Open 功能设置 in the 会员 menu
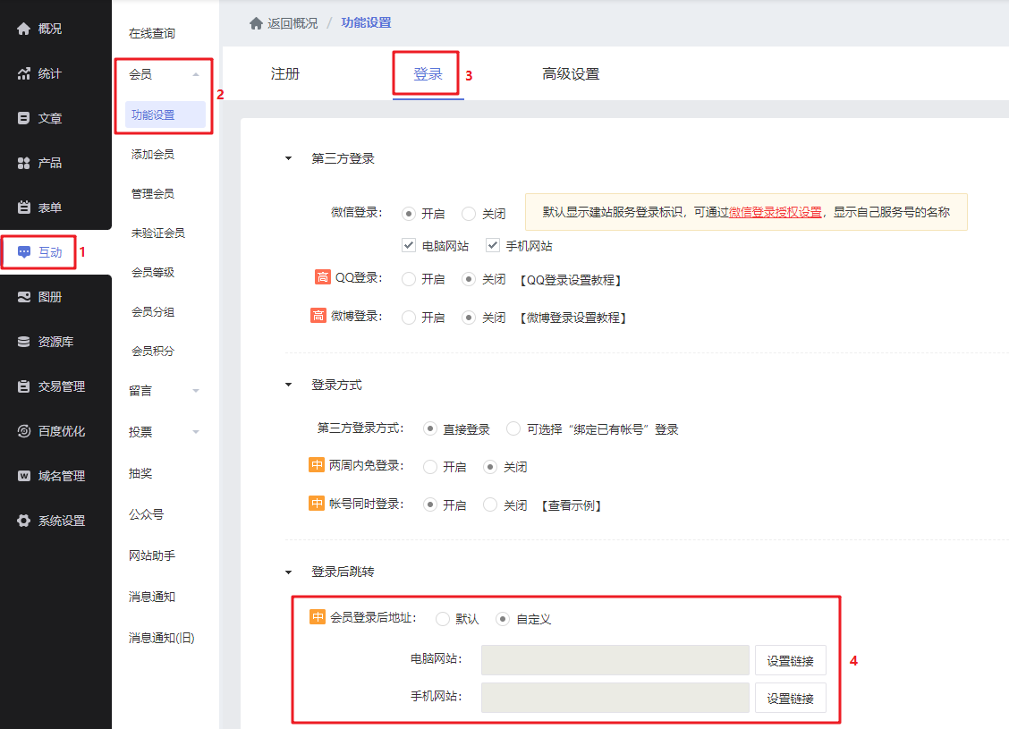Image resolution: width=1009 pixels, height=729 pixels. 165,115
